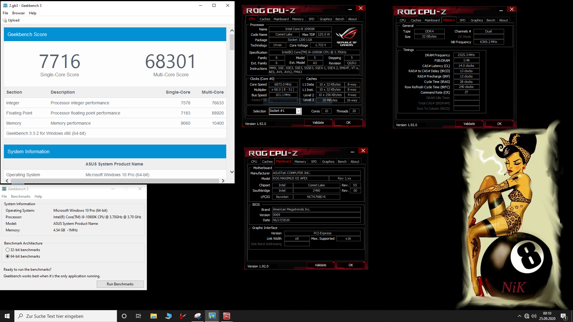The width and height of the screenshot is (573, 322).
Task: Click the Integer multi-core value 76633
Action: 218,103
